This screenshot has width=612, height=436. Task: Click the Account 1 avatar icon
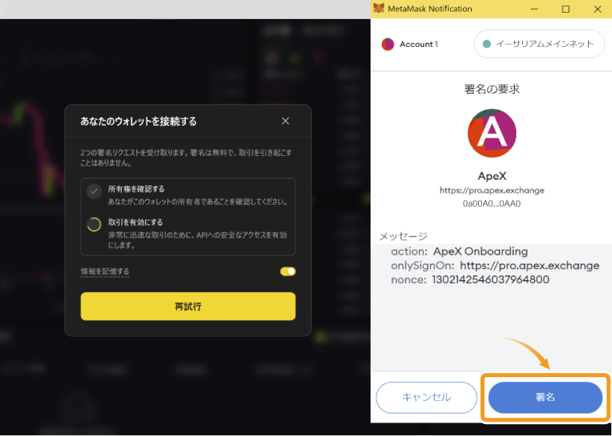point(387,45)
